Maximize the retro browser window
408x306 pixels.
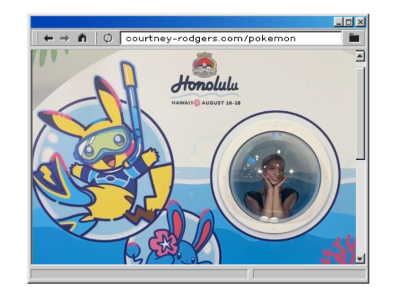(349, 22)
